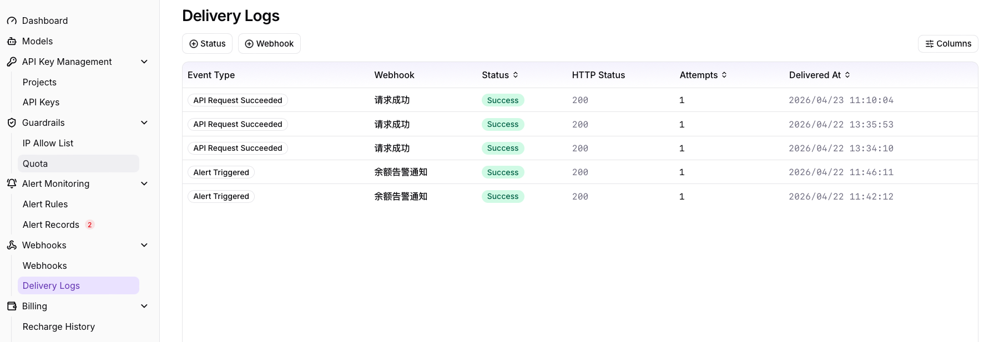Click Webhook column header
994x342 pixels.
[x=394, y=75]
